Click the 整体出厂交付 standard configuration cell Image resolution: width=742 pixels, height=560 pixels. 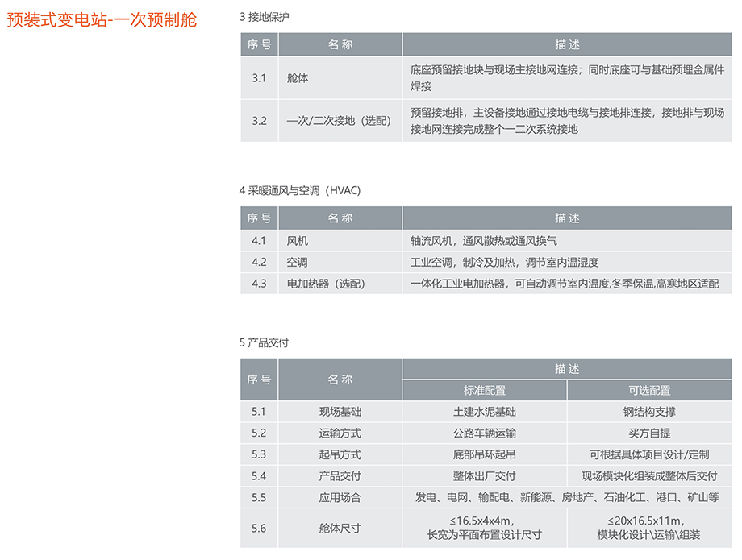click(x=484, y=476)
